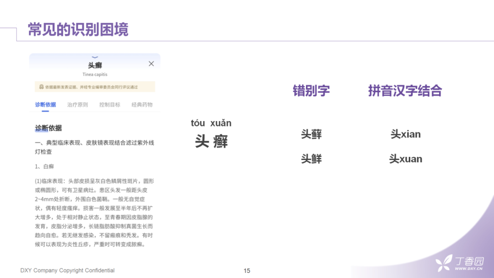The image size is (494, 278).
Task: Select the 1、白癣 subsection label
Action: click(x=44, y=166)
